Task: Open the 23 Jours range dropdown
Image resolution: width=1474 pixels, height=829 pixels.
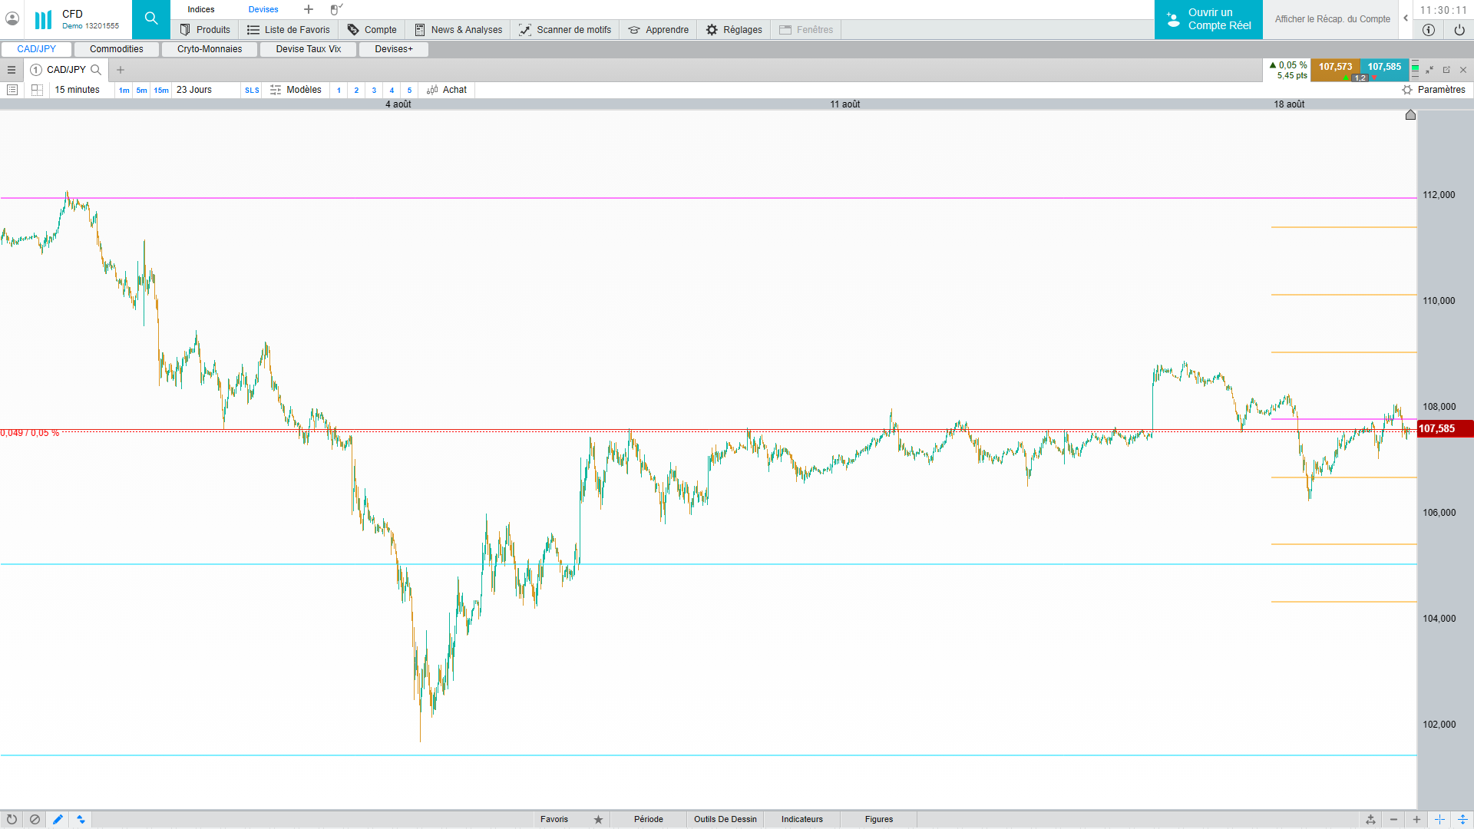Action: click(194, 90)
